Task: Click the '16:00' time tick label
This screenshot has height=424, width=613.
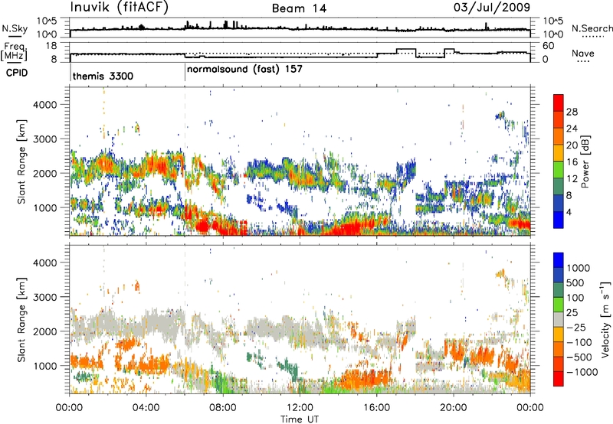Action: click(x=376, y=408)
